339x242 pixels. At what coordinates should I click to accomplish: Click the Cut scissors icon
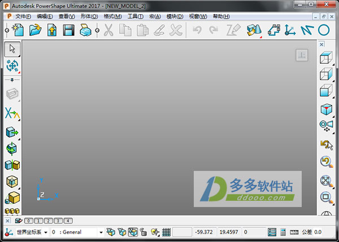tap(108, 30)
